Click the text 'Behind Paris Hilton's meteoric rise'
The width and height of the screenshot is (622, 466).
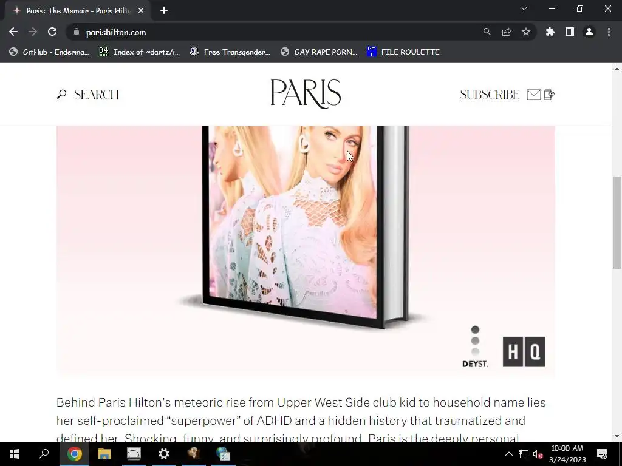[x=151, y=403]
